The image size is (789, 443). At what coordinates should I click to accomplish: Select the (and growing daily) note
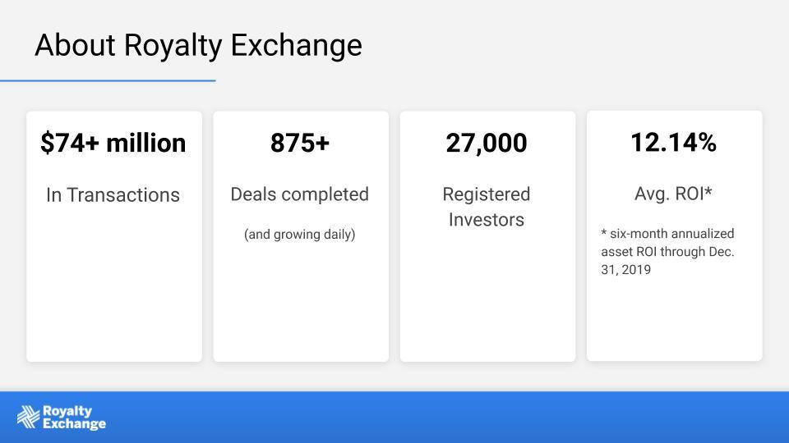(x=300, y=234)
